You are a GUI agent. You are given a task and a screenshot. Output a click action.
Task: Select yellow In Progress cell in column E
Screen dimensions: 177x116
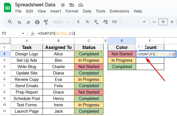[122, 60]
